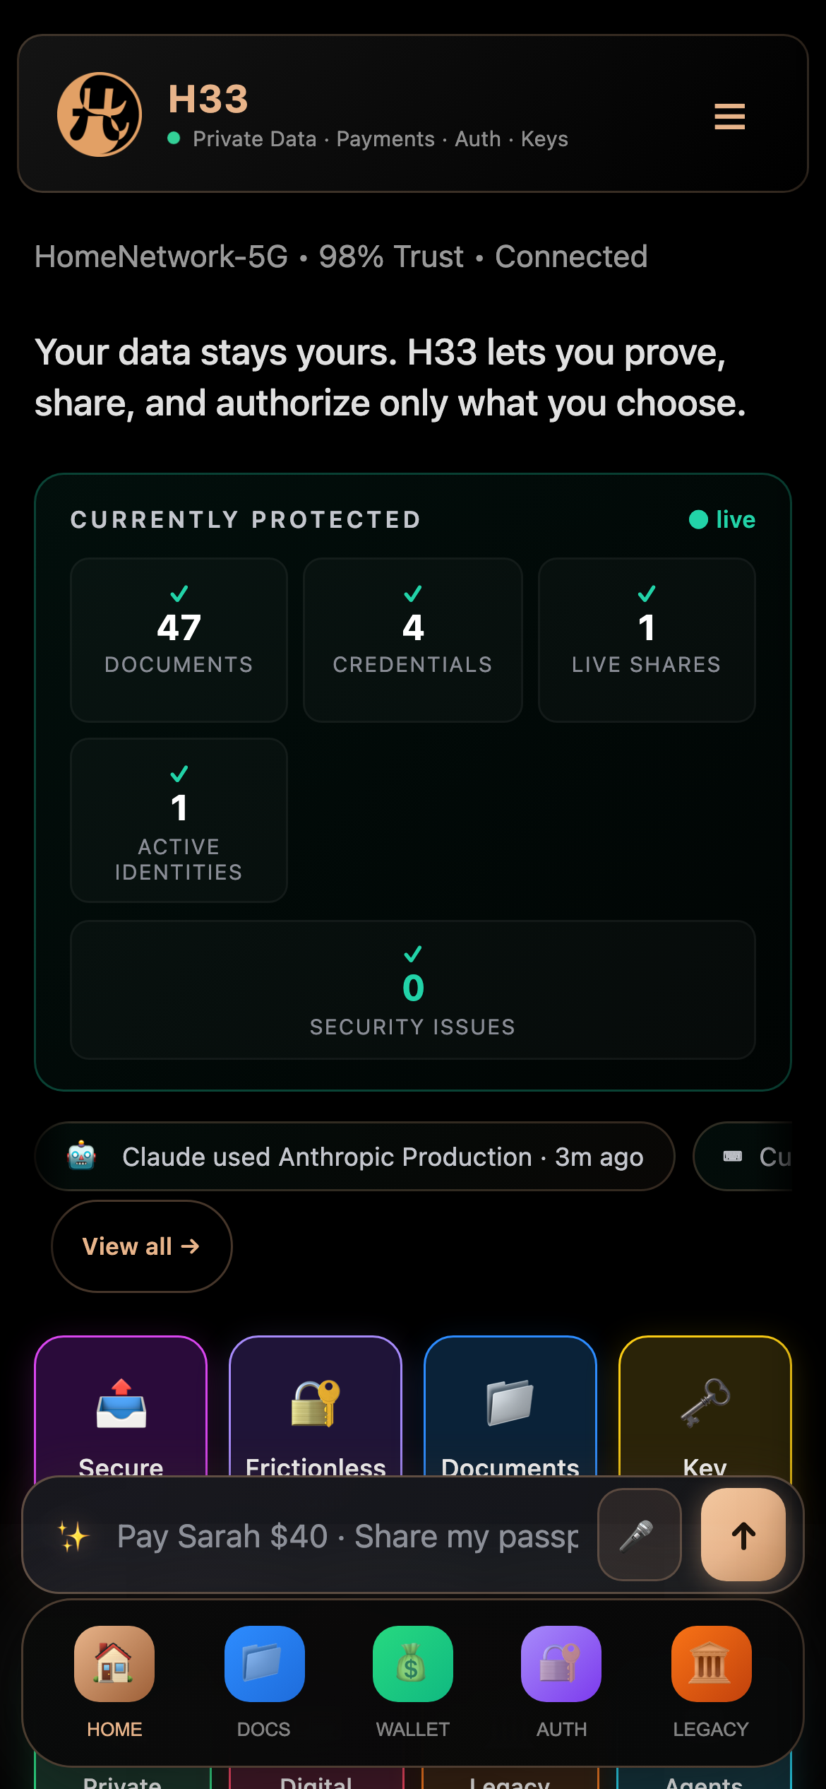The image size is (826, 1789).
Task: Send command with up-arrow button
Action: point(743,1535)
